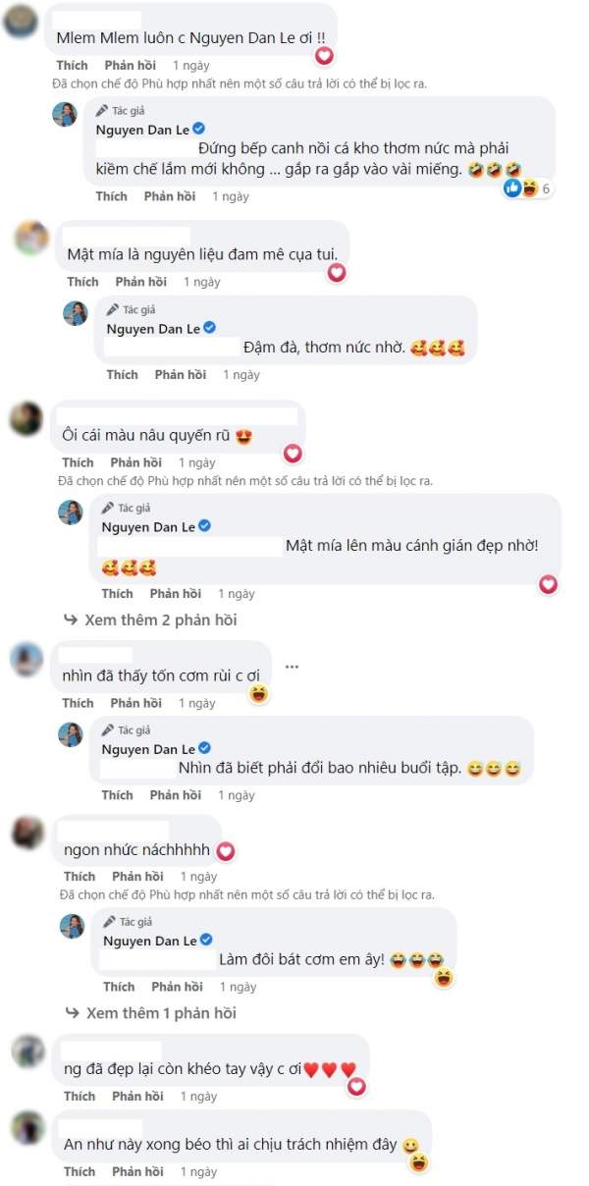This screenshot has width=589, height=1186.
Task: Like the Mlem Mlem comment with Thích
Action: click(73, 65)
